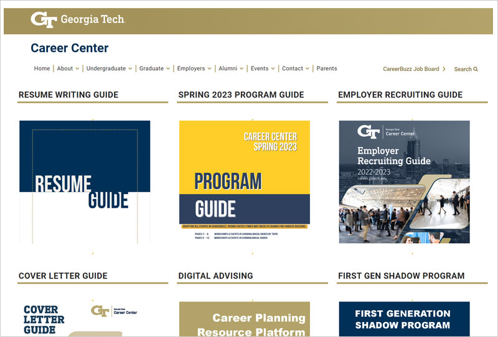Click the COVER LETTER GUIDE heading
This screenshot has width=498, height=337.
[x=63, y=276]
